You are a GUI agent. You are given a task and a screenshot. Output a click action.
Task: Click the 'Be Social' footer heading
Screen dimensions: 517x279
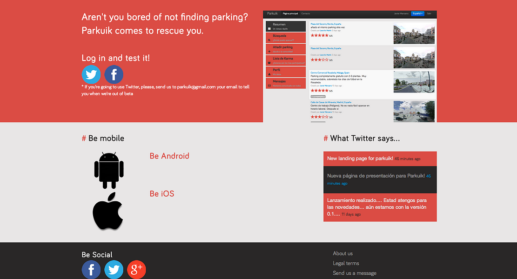[x=97, y=255]
